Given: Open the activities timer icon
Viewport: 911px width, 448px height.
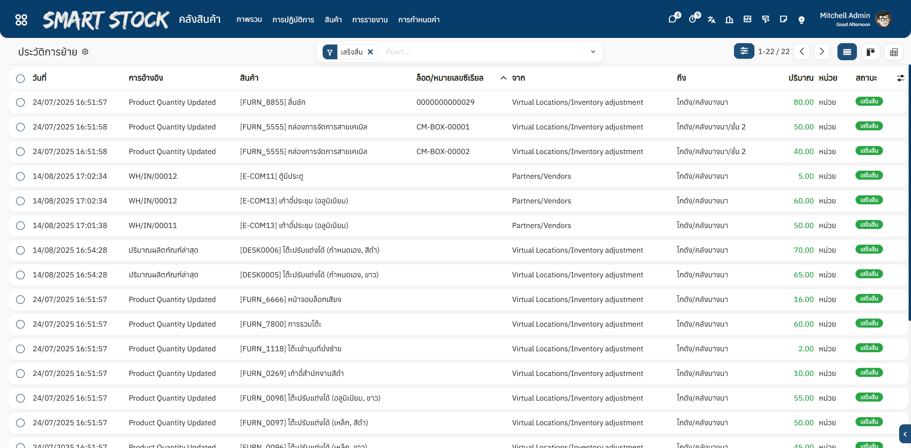Looking at the screenshot, I should (x=693, y=19).
